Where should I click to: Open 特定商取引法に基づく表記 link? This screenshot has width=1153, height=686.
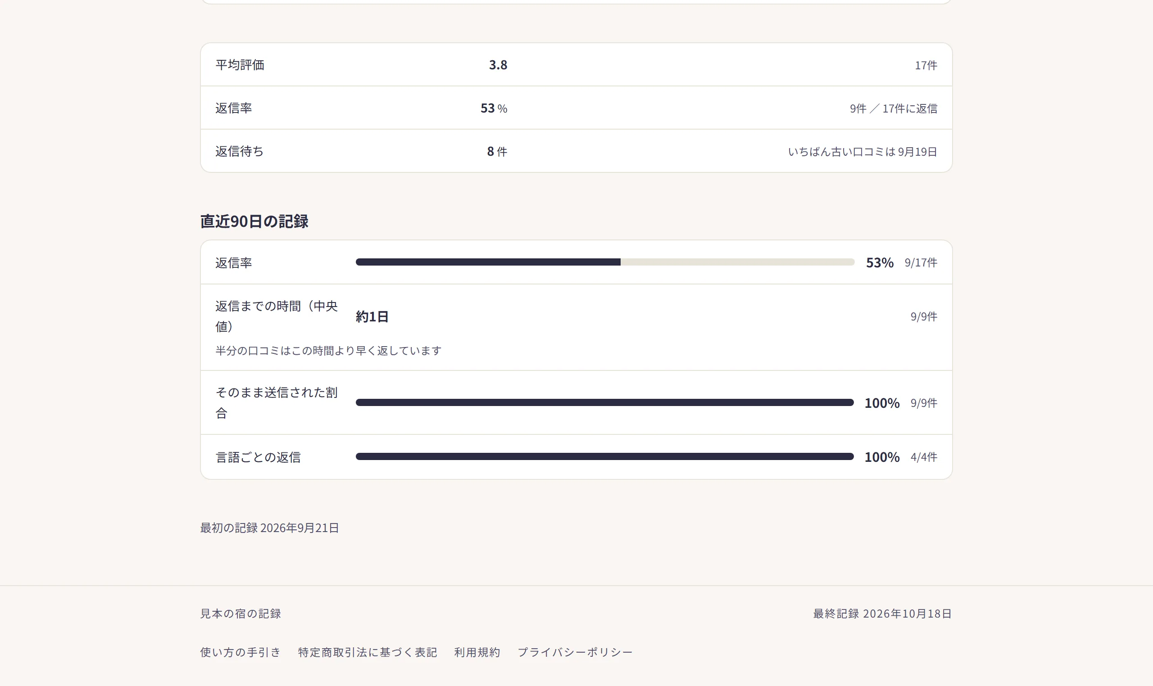(367, 652)
